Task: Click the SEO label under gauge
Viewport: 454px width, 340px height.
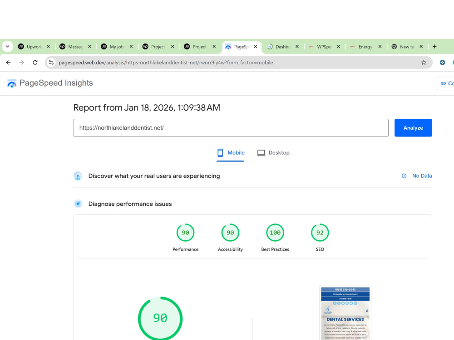Action: (x=320, y=249)
